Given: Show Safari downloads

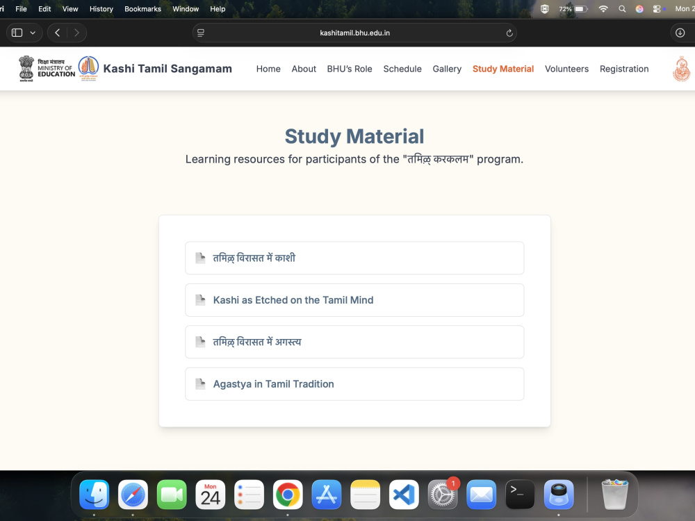Looking at the screenshot, I should [680, 33].
